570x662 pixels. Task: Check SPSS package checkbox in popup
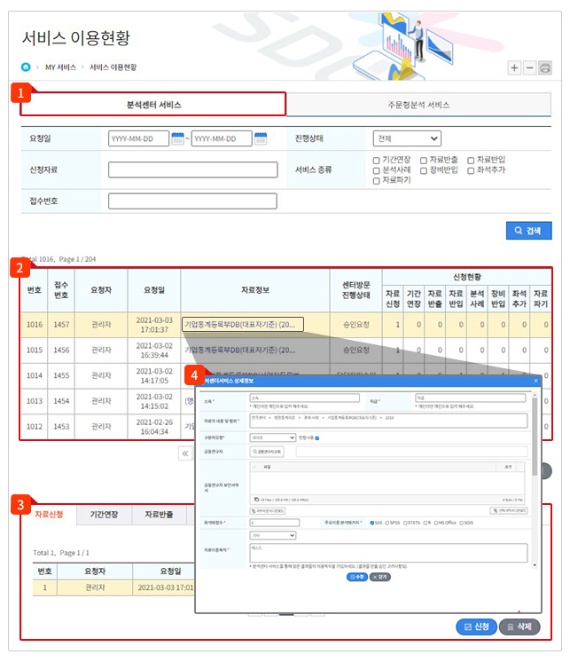(x=387, y=523)
